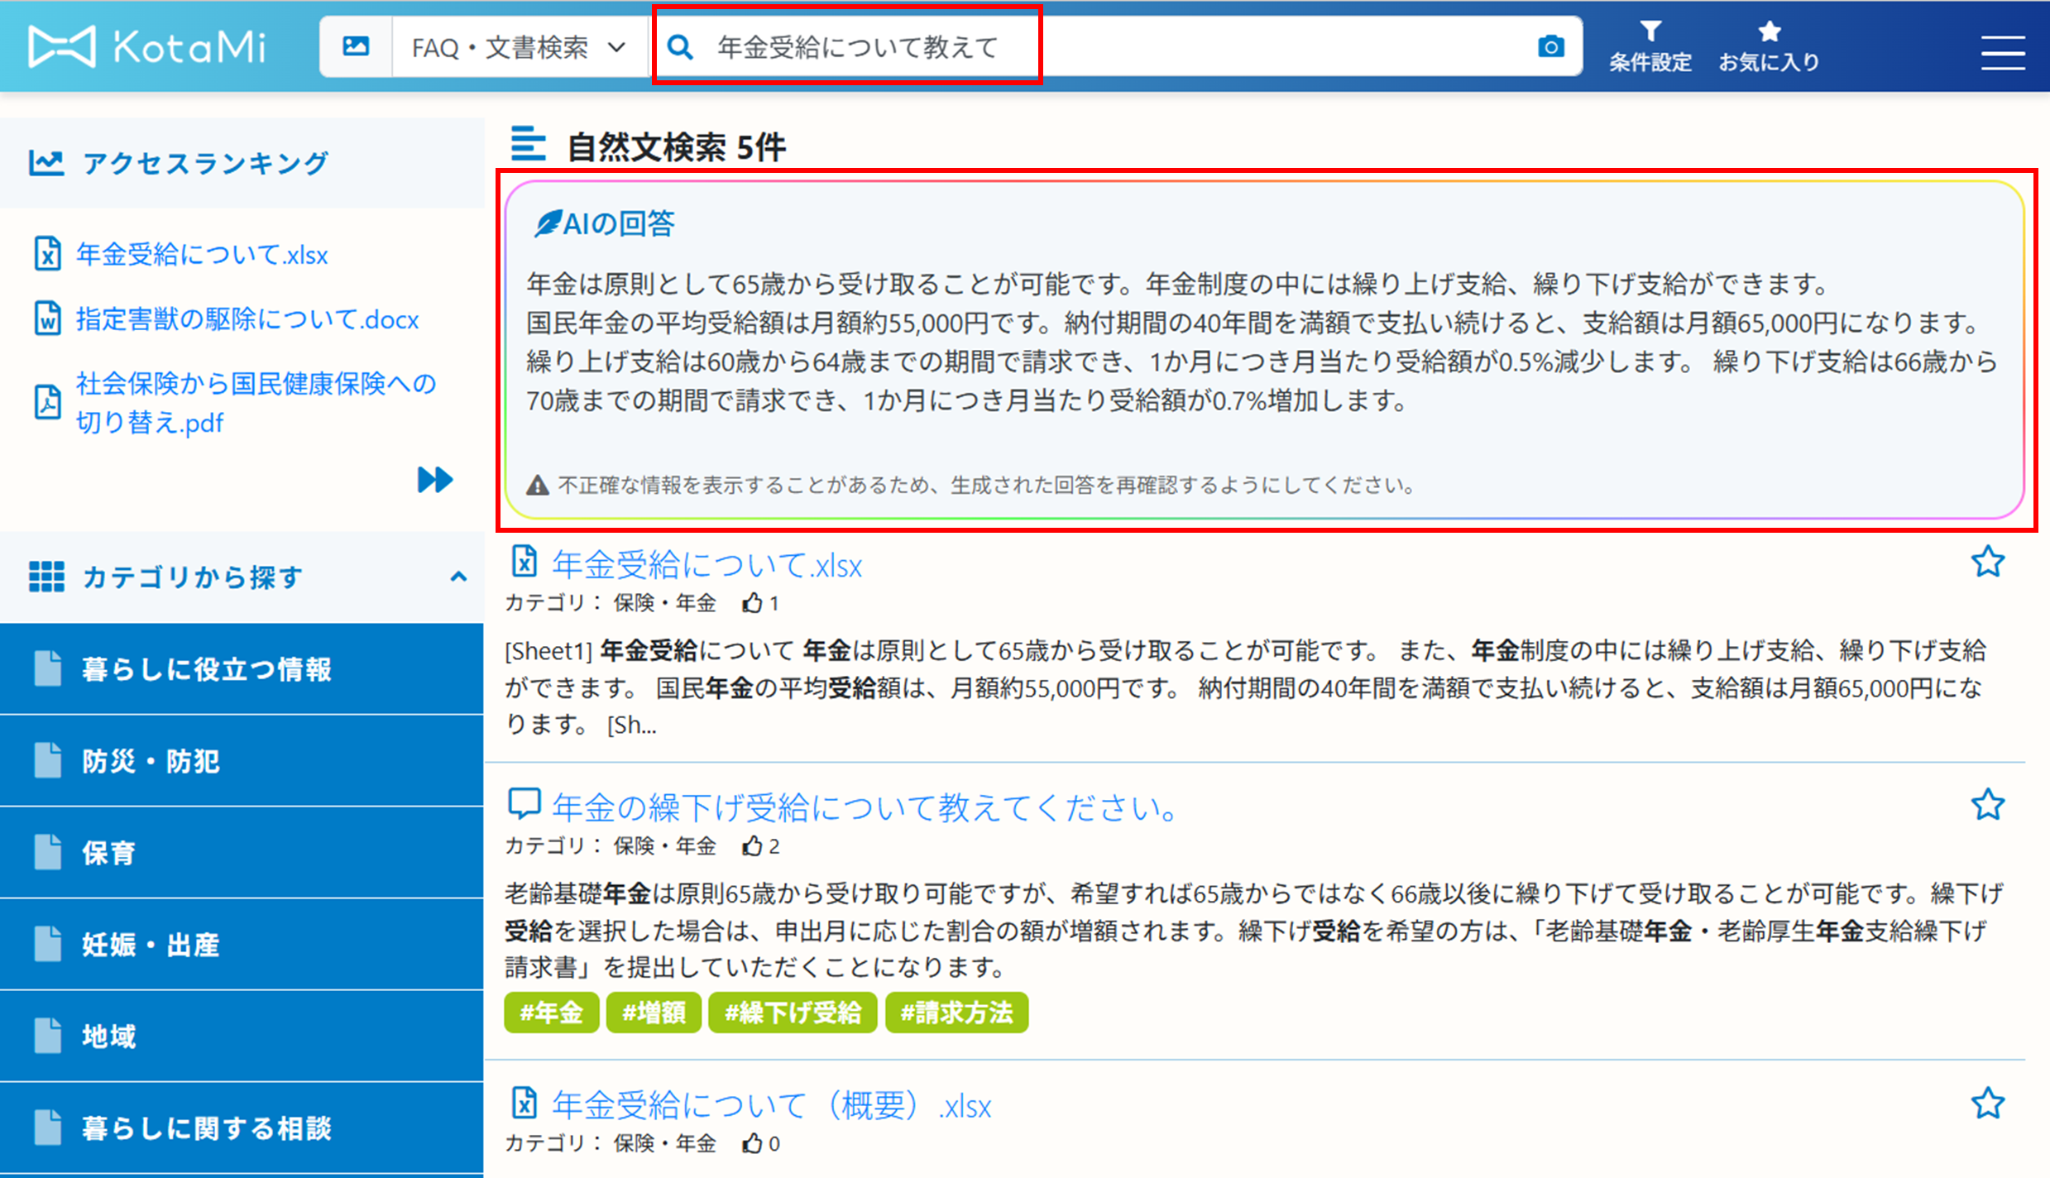Open the hamburger menu
Image resolution: width=2050 pixels, height=1178 pixels.
(x=2002, y=52)
